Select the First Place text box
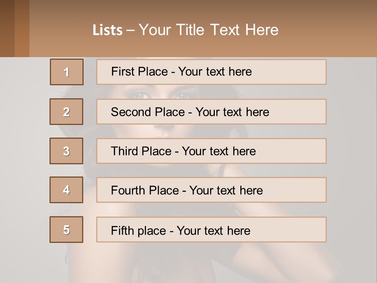The width and height of the screenshot is (377, 283). (x=211, y=72)
